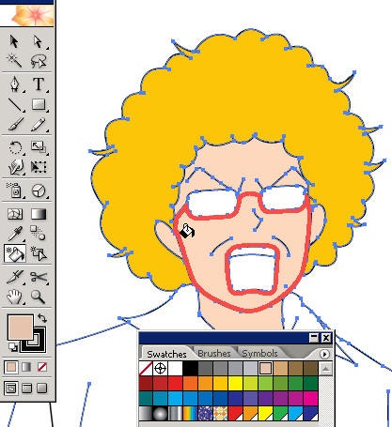Open the Swatches panel flyout menu
Viewport: 392px width, 427px height.
(324, 354)
